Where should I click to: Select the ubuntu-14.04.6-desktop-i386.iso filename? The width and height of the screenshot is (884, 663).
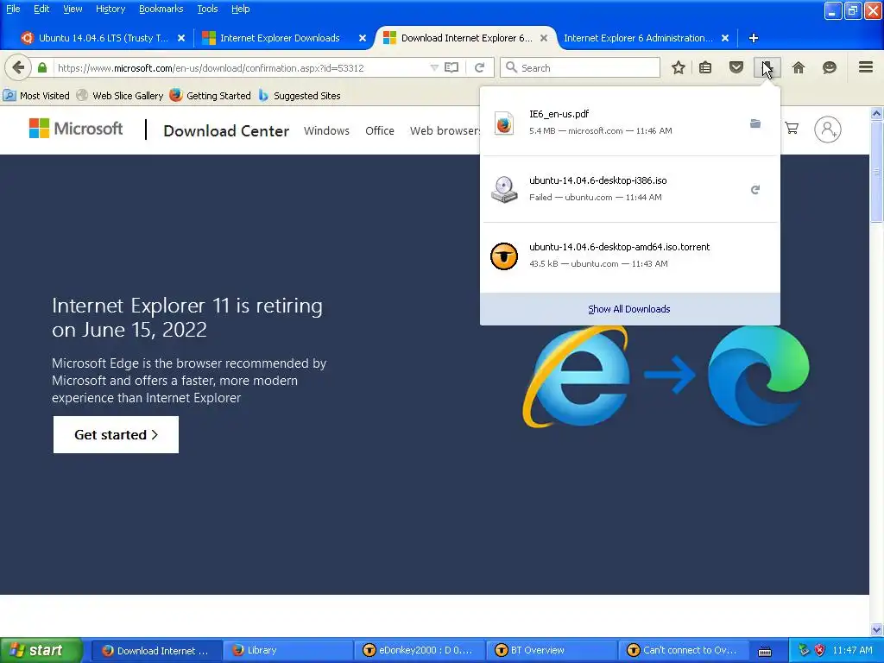[597, 180]
